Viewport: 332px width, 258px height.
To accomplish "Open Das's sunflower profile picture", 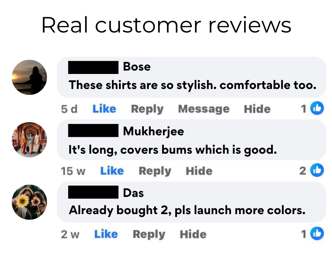I will tap(30, 202).
